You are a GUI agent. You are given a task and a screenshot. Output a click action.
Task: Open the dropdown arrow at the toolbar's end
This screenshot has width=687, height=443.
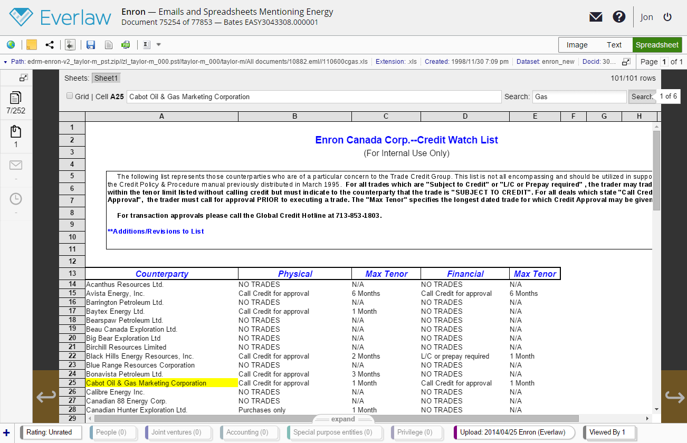(158, 45)
